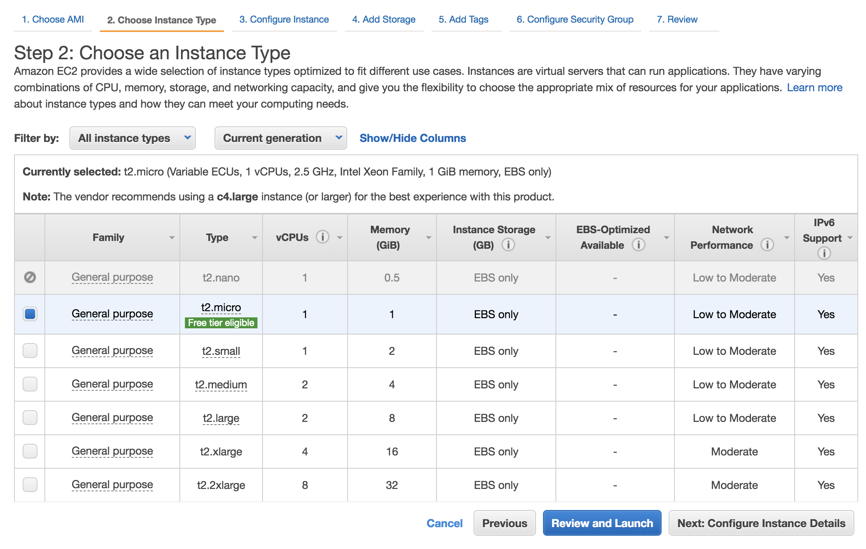Click General purpose in the t2.2xlarge row
The image size is (866, 549).
click(112, 485)
